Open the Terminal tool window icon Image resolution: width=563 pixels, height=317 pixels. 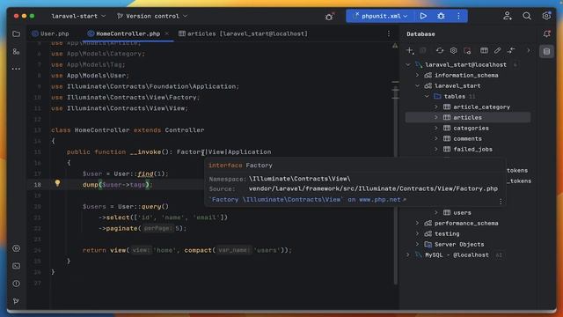[x=16, y=266]
